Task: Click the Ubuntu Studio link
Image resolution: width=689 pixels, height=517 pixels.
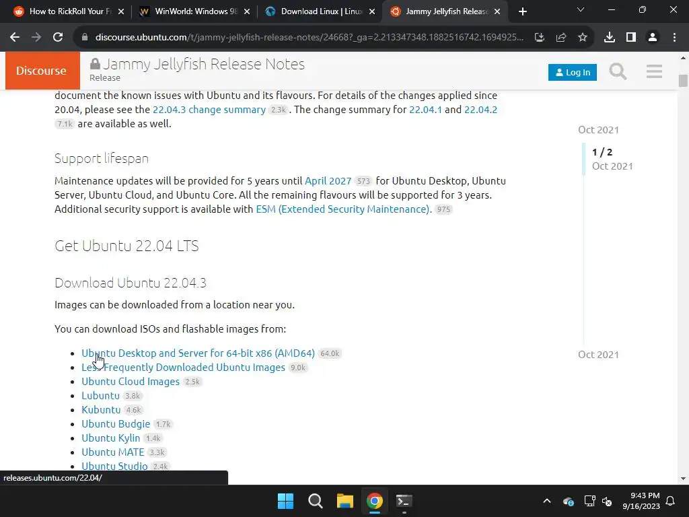Action: (x=114, y=466)
